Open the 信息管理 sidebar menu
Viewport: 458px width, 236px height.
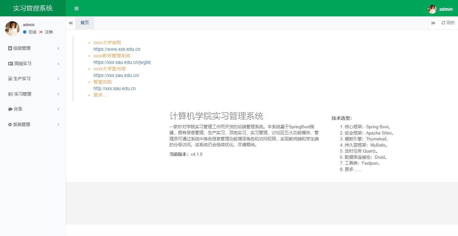(x=33, y=48)
